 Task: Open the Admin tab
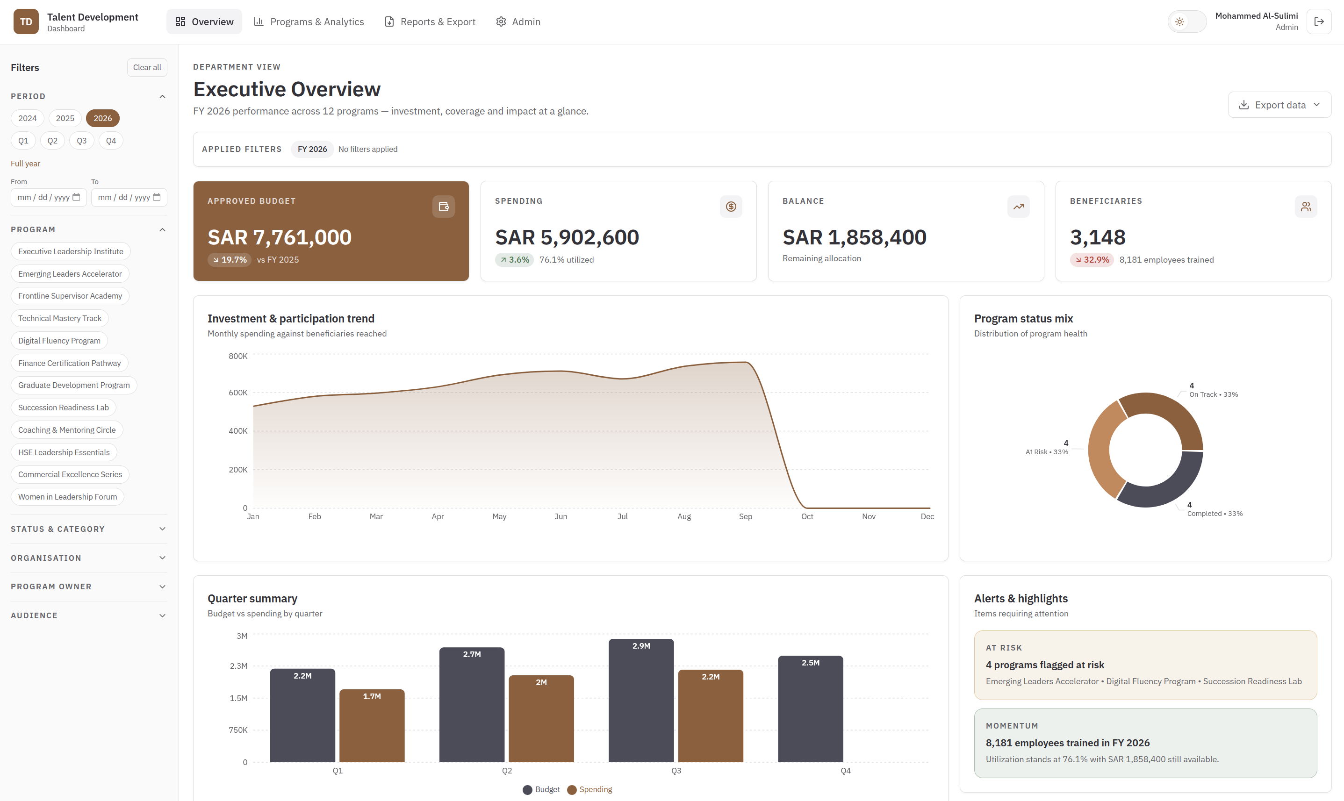point(518,21)
